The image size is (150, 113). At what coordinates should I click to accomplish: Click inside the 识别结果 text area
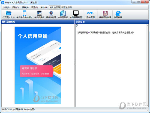(110, 65)
